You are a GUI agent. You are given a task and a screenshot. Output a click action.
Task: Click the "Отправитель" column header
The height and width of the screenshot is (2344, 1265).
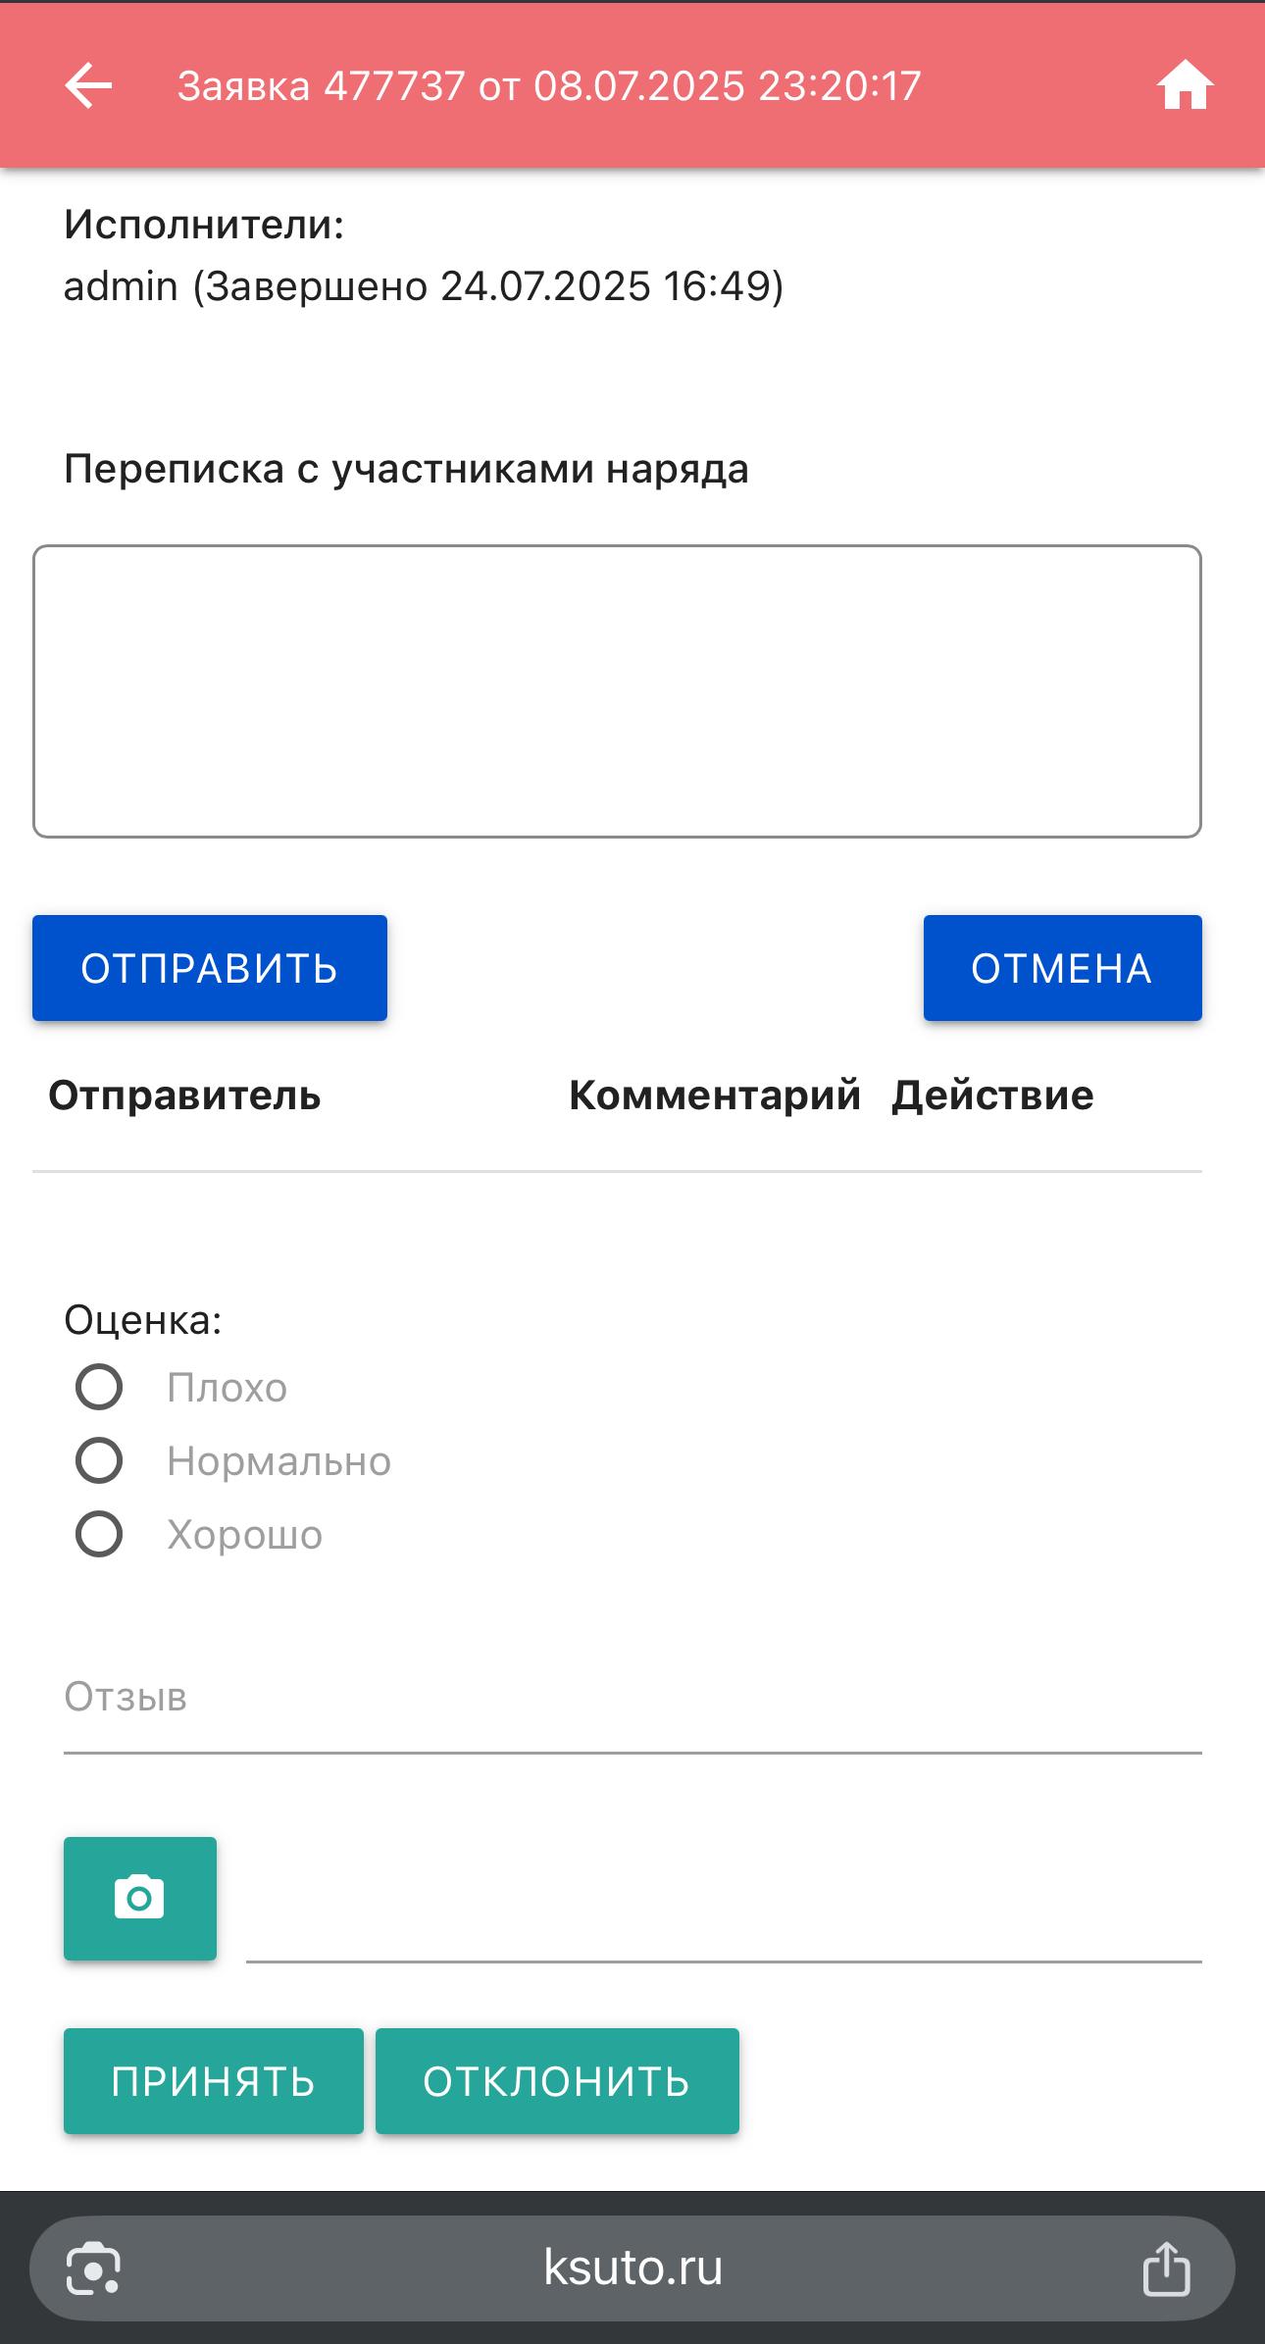tap(184, 1096)
